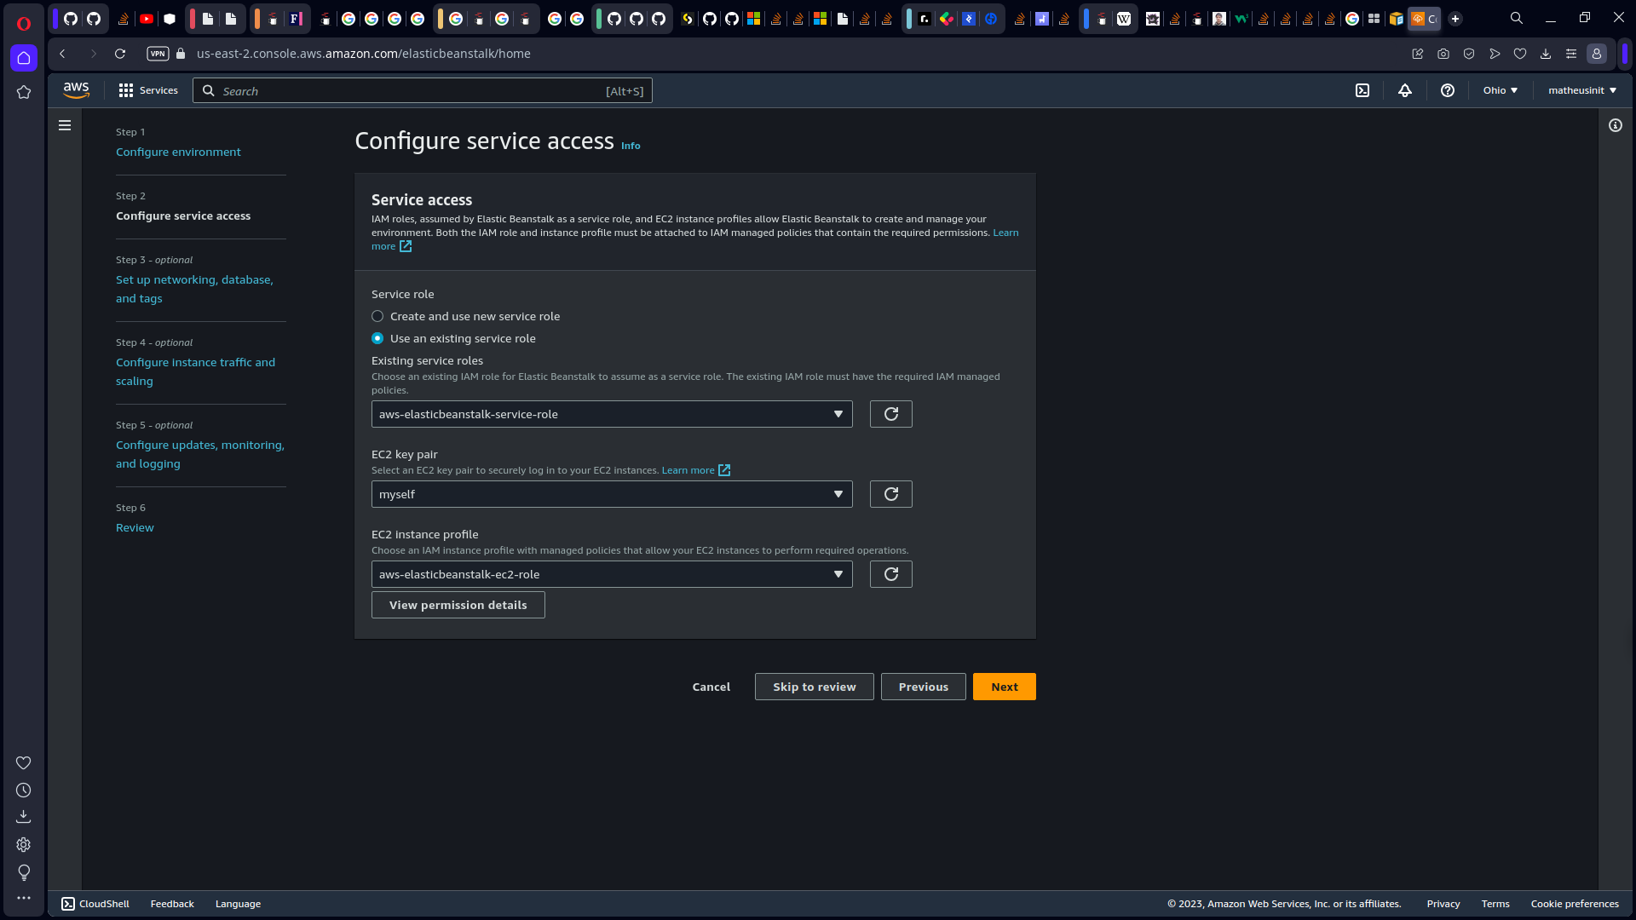Click the settings gear icon in sidebar
This screenshot has height=920, width=1636.
24,843
